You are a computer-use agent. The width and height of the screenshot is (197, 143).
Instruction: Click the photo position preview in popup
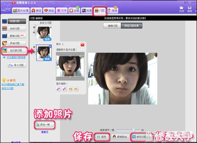pos(70,66)
